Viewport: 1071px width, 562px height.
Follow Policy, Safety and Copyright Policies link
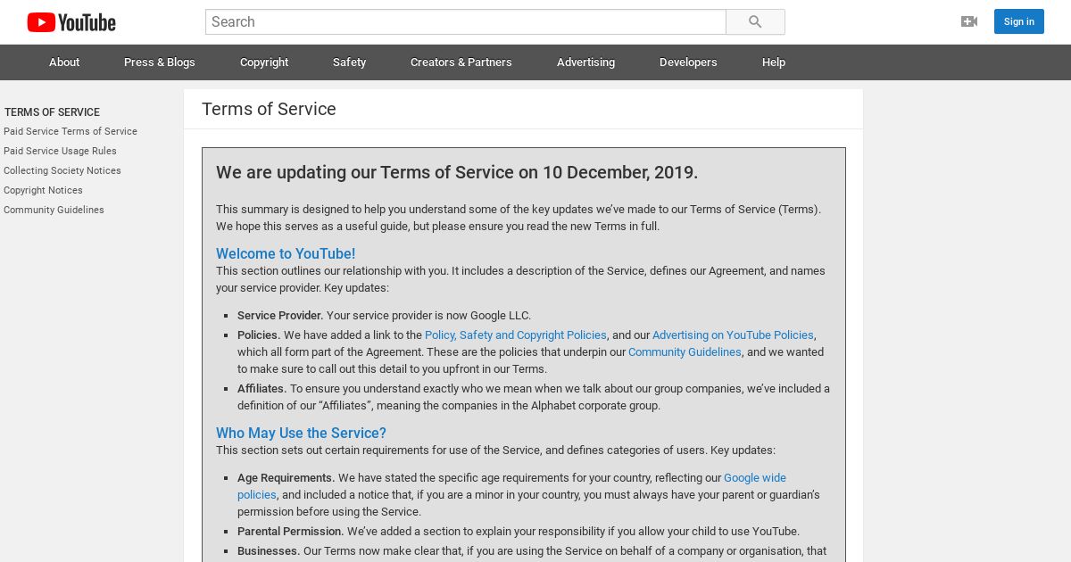point(516,335)
